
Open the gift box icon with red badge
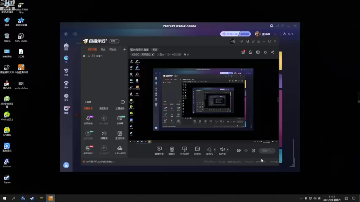click(x=243, y=52)
